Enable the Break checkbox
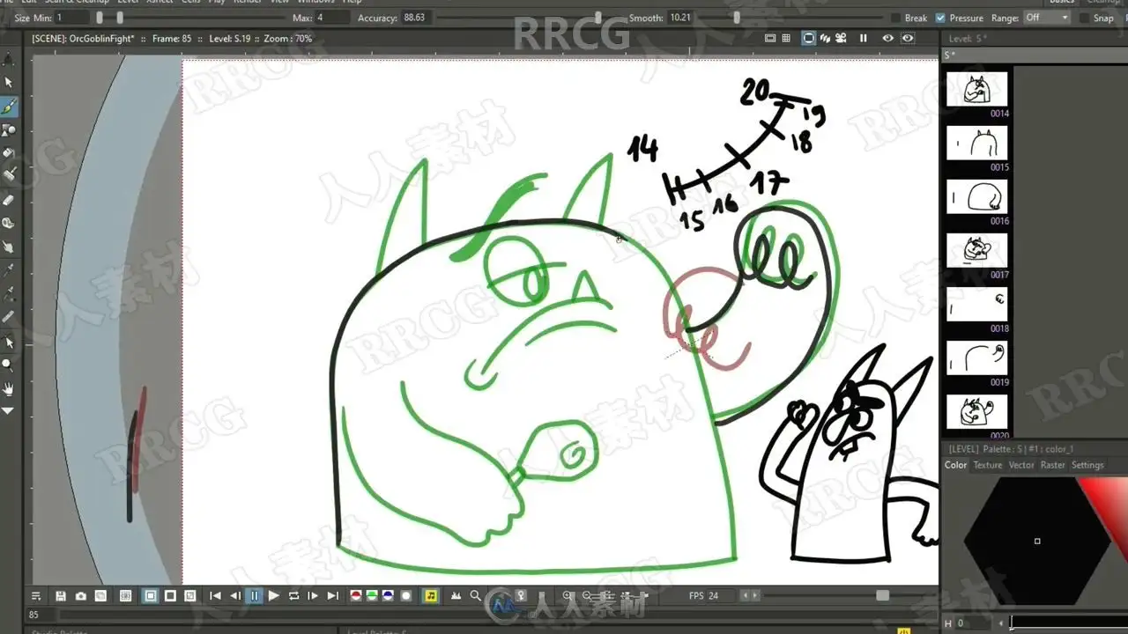Screen dimensions: 1128x634 click(895, 18)
